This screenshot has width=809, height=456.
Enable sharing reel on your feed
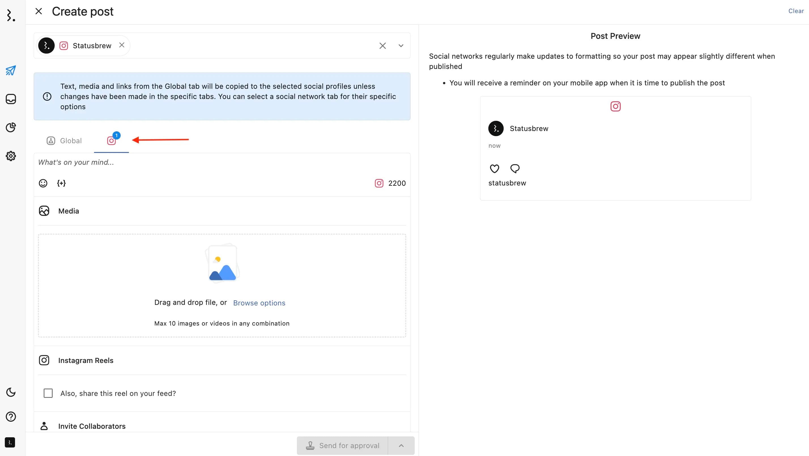pyautogui.click(x=48, y=393)
